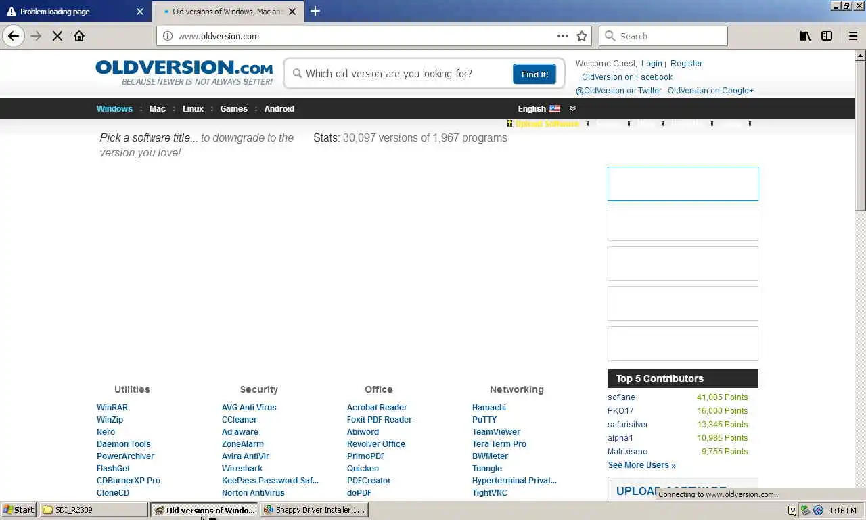866x520 pixels.
Task: Click contributor safarisilver
Action: tap(628, 424)
